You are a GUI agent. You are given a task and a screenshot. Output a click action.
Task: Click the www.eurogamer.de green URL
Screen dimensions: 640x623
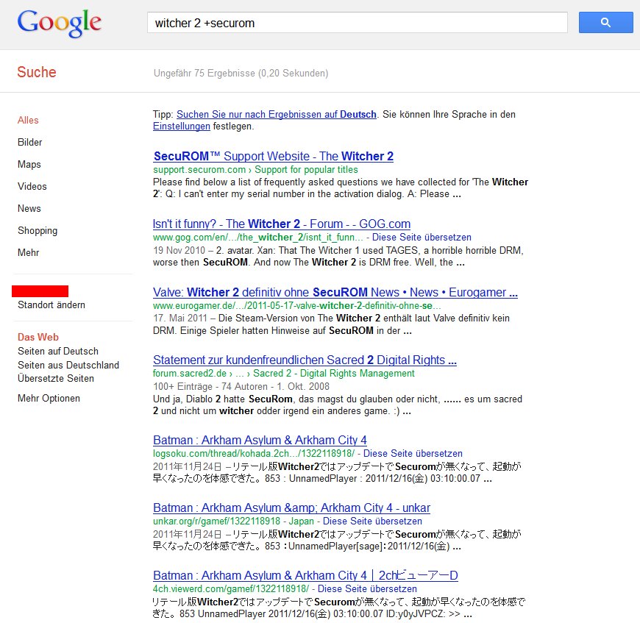click(296, 306)
